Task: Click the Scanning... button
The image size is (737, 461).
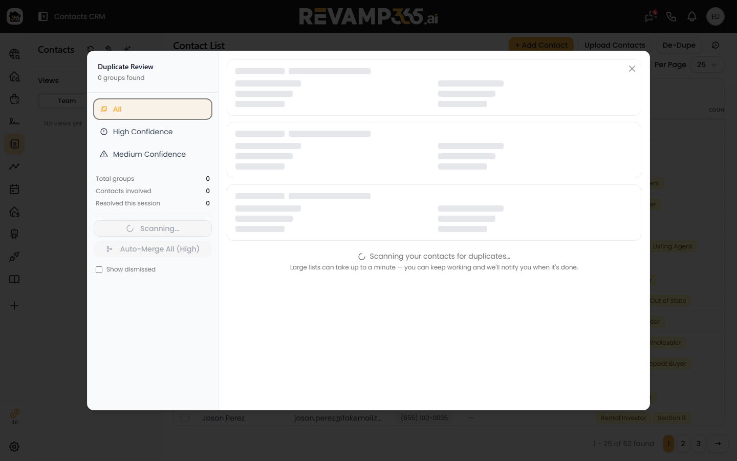Action: click(153, 228)
